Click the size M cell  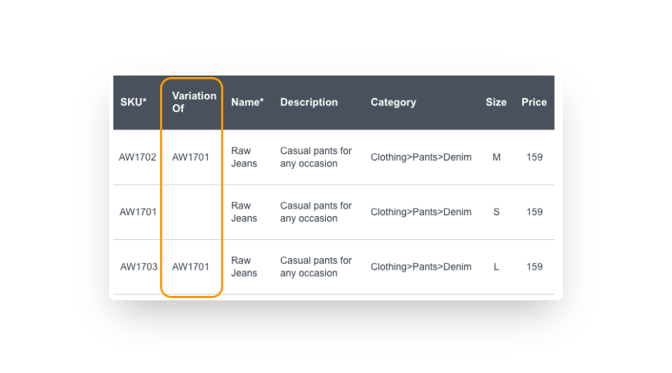pyautogui.click(x=496, y=157)
